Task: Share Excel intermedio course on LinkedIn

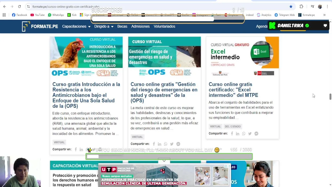Action: tap(237, 133)
